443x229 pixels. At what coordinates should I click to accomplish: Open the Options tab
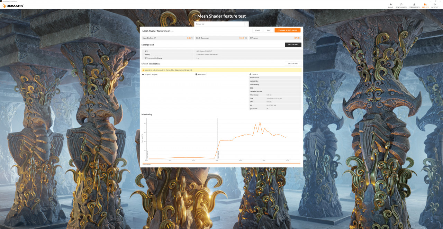point(435,6)
